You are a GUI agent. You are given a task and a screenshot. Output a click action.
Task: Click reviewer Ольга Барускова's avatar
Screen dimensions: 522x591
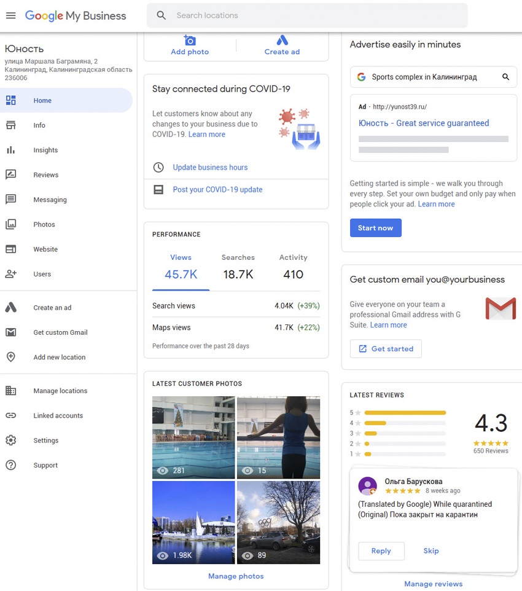(367, 486)
